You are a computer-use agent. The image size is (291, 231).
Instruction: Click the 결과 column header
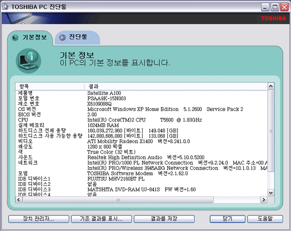pyautogui.click(x=176, y=86)
